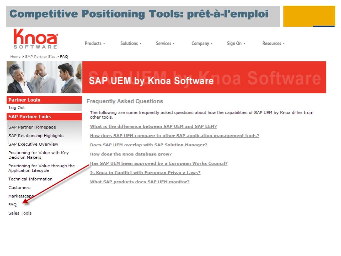Open SAP Relationship Highlights
The image size is (341, 256).
click(x=36, y=136)
